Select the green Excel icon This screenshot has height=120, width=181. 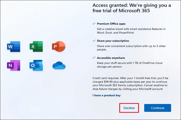coord(36,46)
